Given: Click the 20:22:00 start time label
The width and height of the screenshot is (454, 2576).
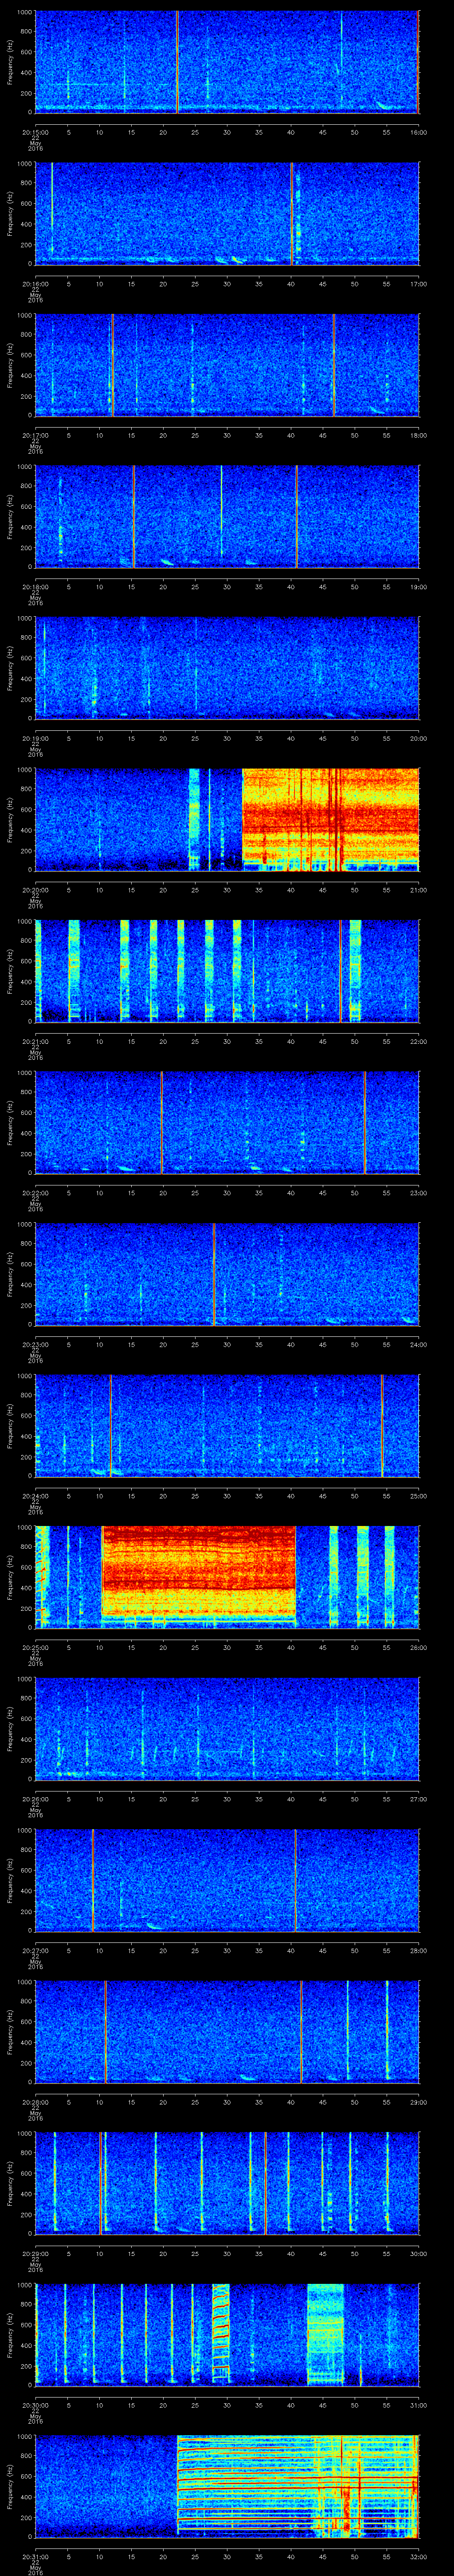Looking at the screenshot, I should point(35,1193).
